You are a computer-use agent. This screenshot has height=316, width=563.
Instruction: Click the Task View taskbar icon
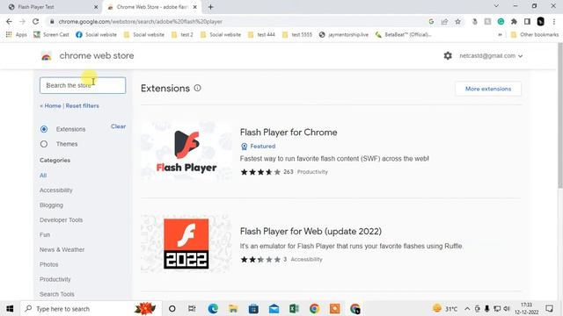tap(192, 308)
